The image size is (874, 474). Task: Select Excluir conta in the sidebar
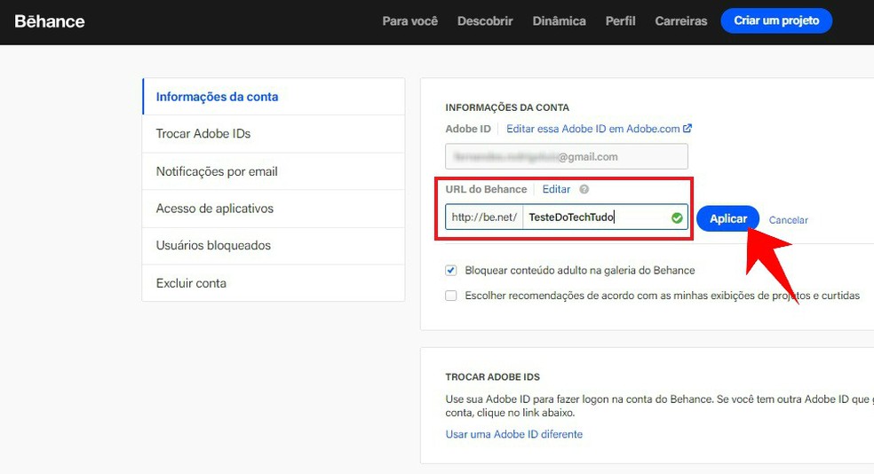pos(274,283)
